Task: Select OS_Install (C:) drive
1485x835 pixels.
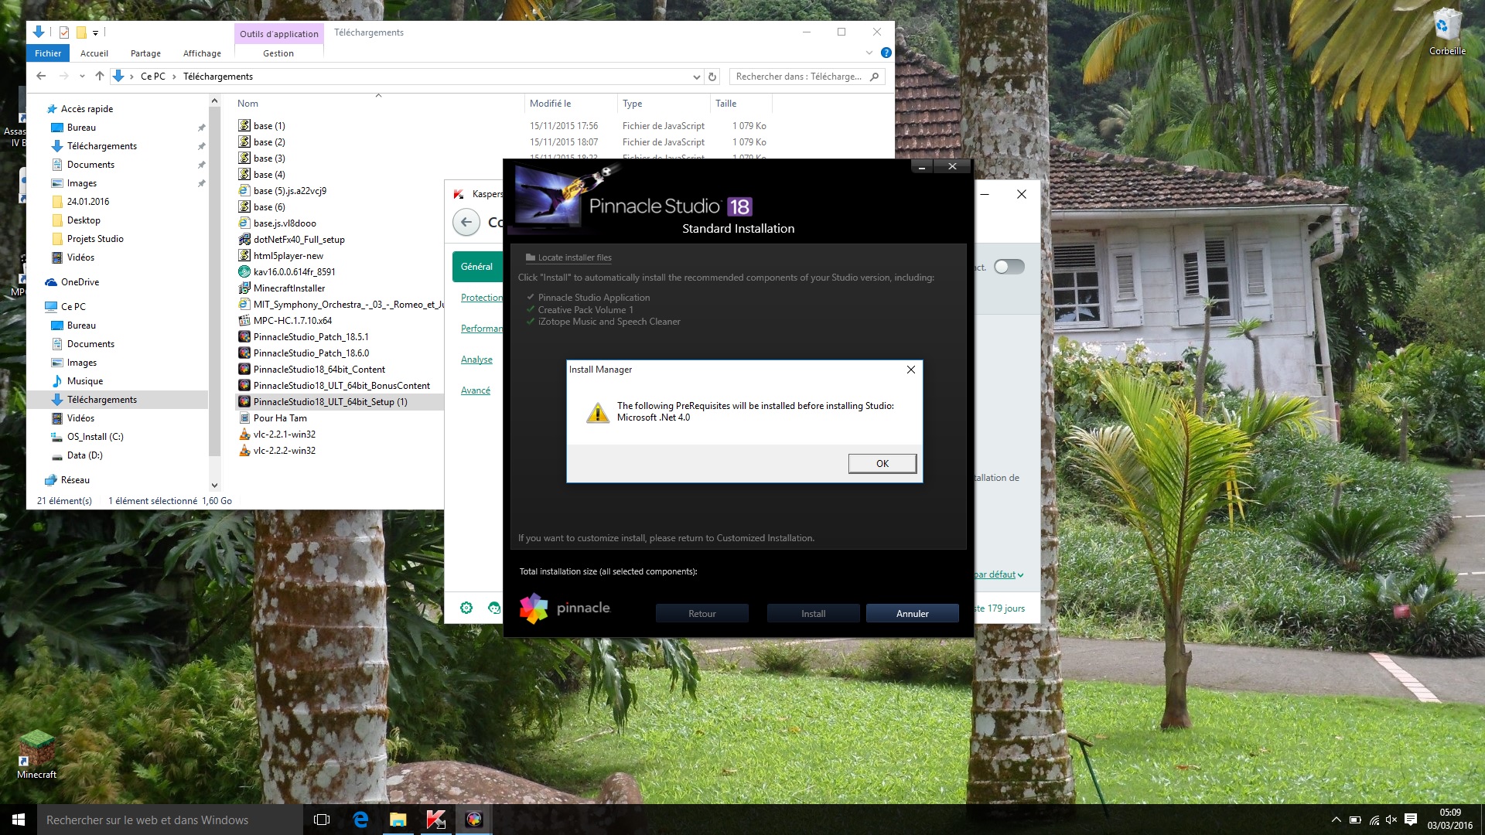Action: click(95, 437)
